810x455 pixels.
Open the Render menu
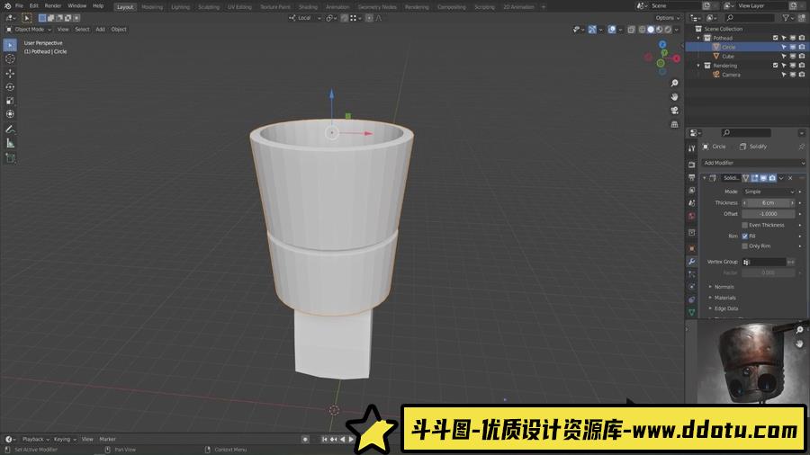[x=53, y=5]
